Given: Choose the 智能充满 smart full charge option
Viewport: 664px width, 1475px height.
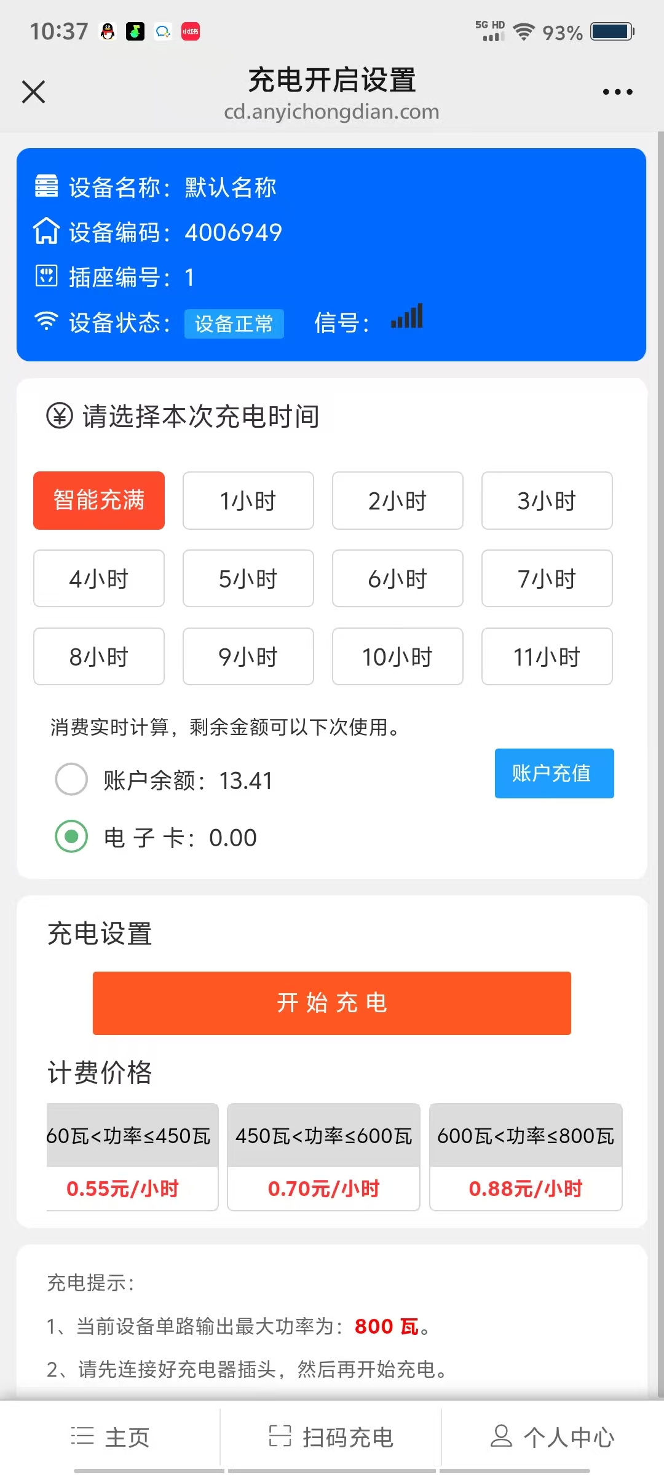Looking at the screenshot, I should coord(99,500).
